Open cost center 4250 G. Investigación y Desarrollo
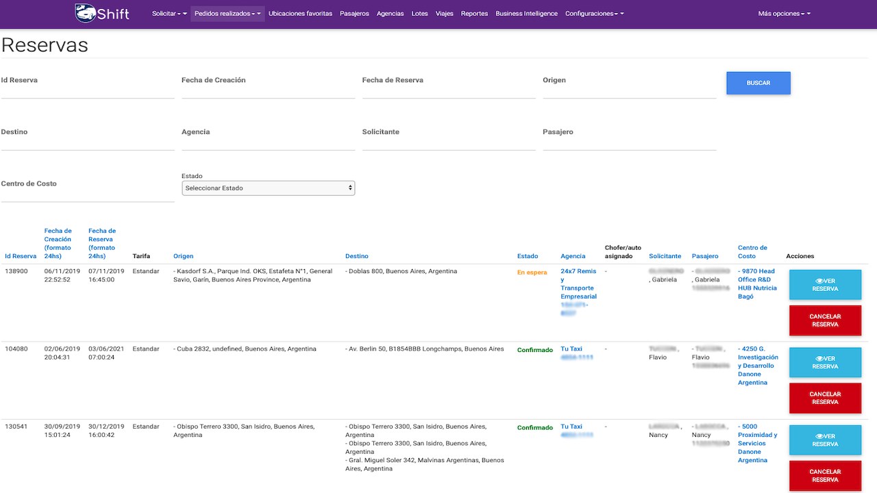 coord(758,366)
